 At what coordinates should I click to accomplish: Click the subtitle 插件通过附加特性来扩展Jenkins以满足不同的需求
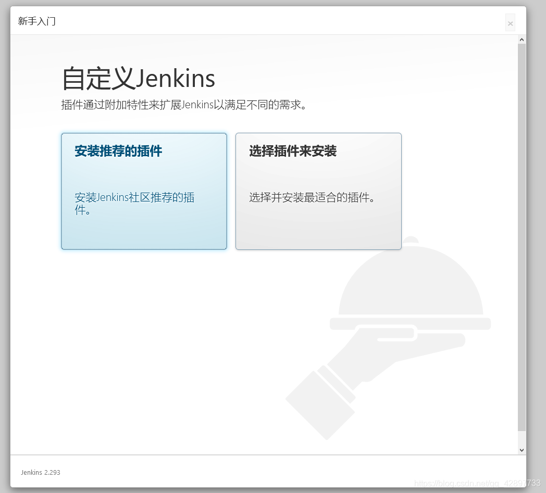coord(184,105)
